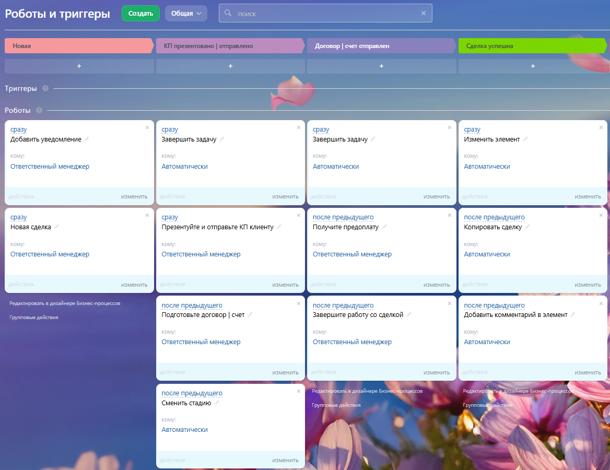Open 'после предыдущего' timing on Подготовьте договор
The height and width of the screenshot is (470, 610).
click(x=192, y=305)
